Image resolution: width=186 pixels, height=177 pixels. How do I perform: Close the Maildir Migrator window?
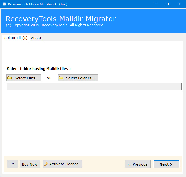pos(179,4)
